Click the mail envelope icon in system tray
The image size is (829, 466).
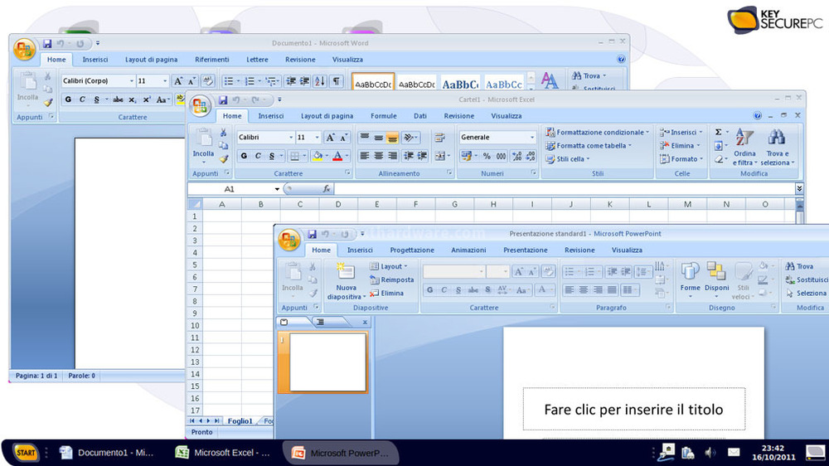pyautogui.click(x=734, y=452)
